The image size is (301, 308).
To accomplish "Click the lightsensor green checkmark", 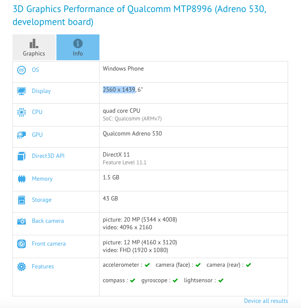I will click(x=221, y=280).
